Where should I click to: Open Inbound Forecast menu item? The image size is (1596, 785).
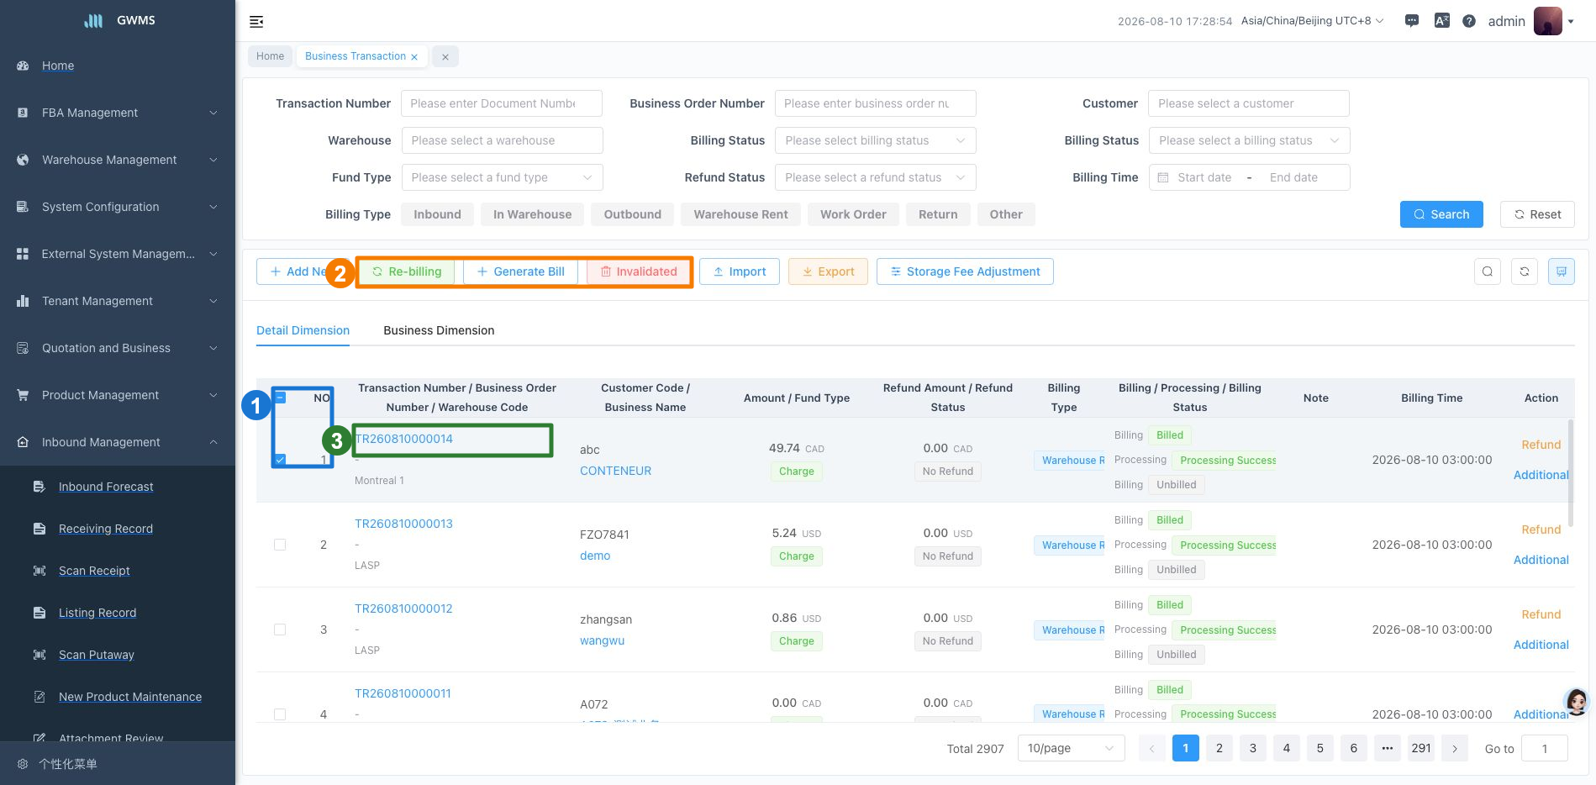click(x=106, y=487)
